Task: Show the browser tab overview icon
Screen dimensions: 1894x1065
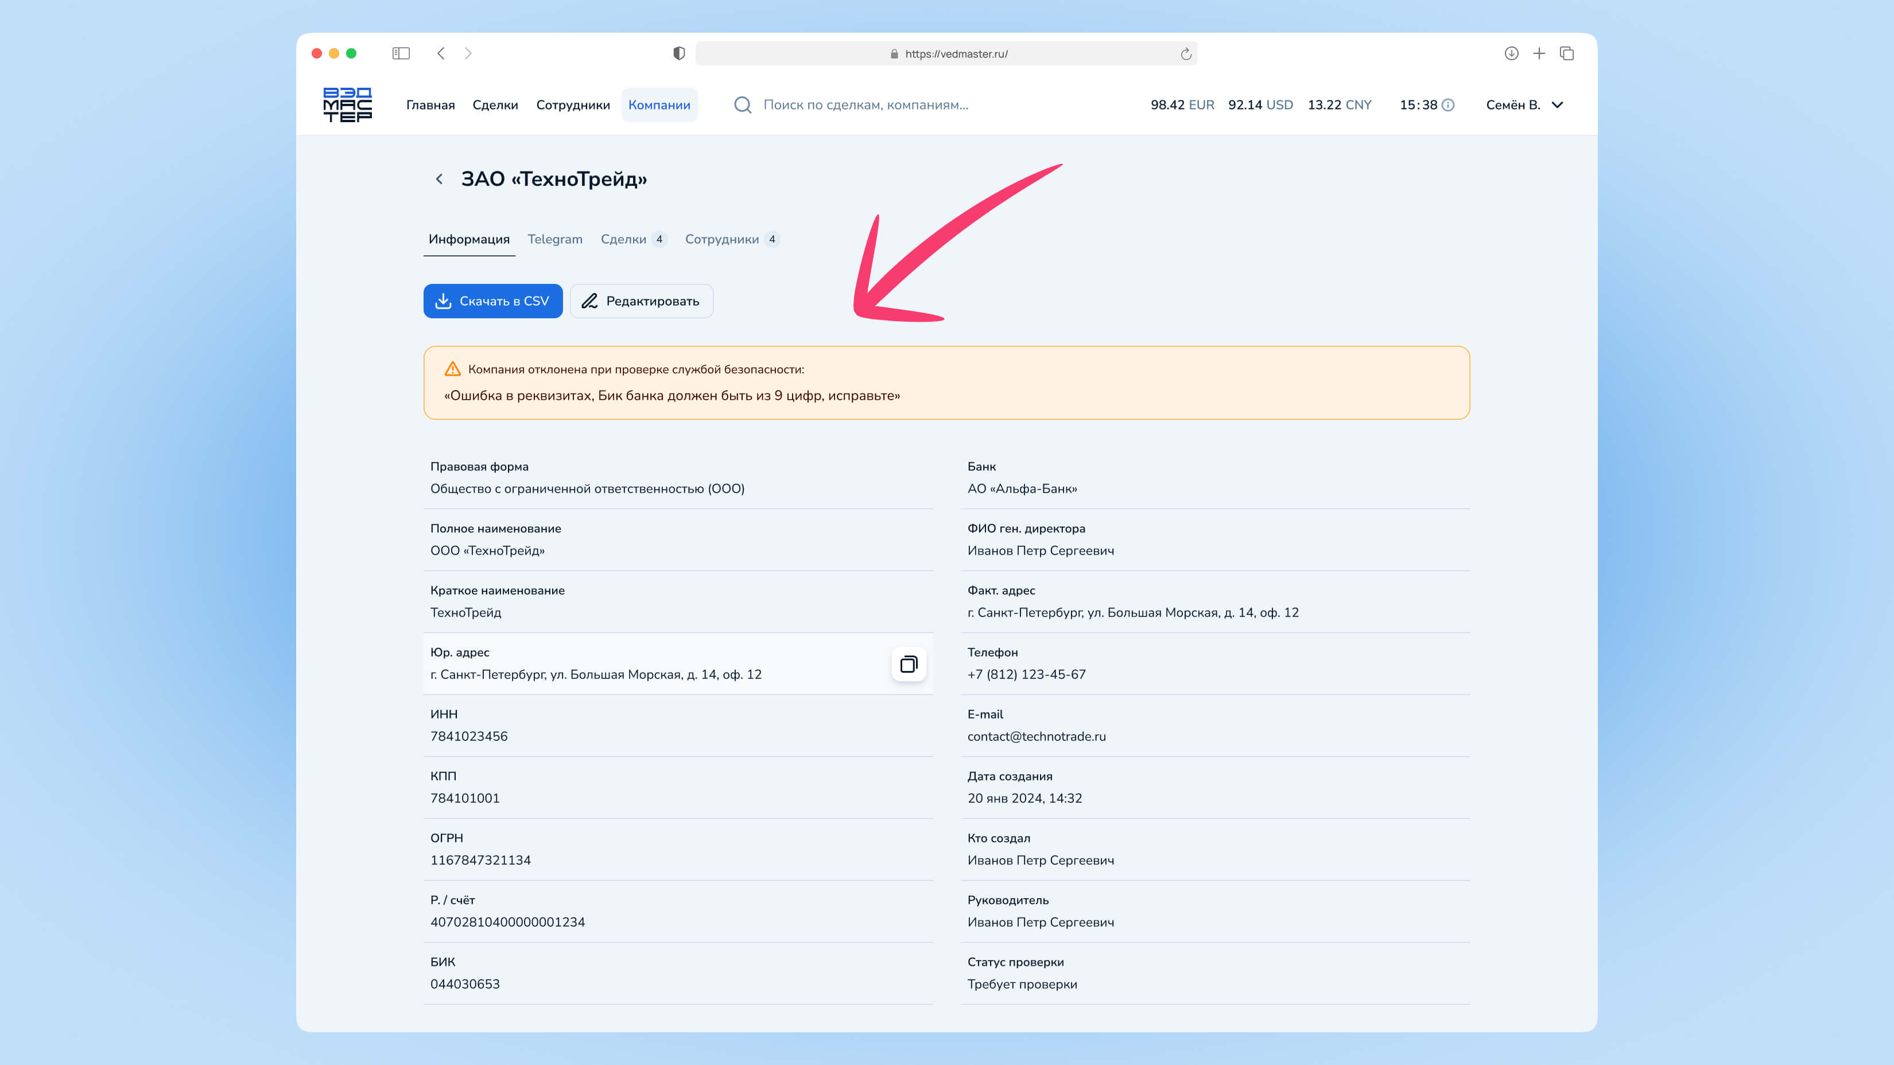Action: click(1566, 53)
